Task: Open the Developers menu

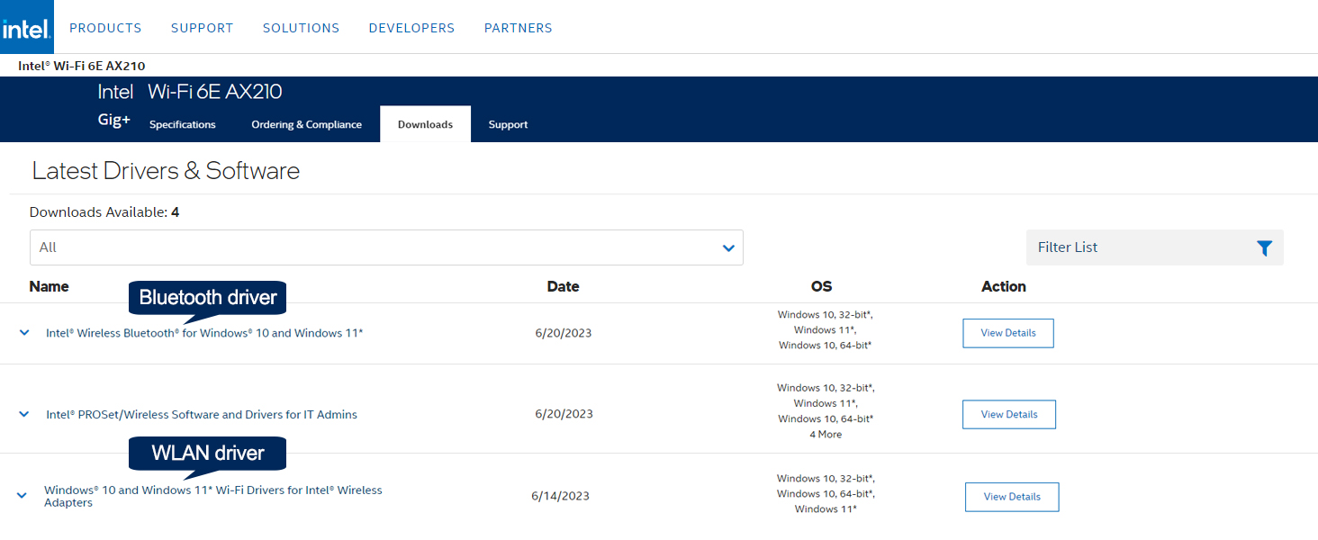Action: pyautogui.click(x=411, y=28)
